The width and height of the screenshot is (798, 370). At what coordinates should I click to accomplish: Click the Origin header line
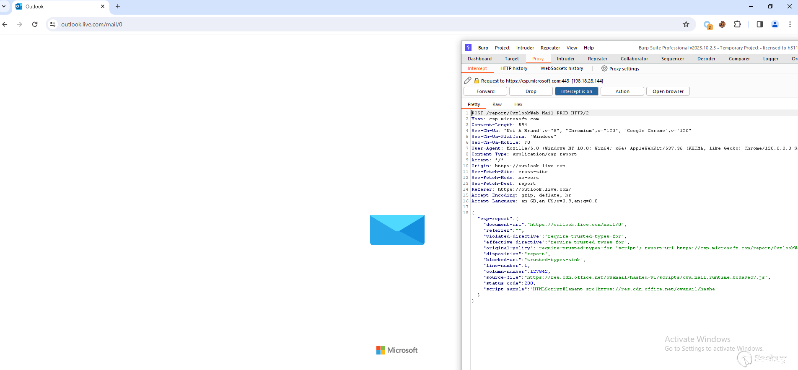518,166
